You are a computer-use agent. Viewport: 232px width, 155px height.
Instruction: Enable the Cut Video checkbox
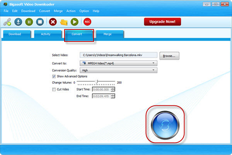coord(54,90)
